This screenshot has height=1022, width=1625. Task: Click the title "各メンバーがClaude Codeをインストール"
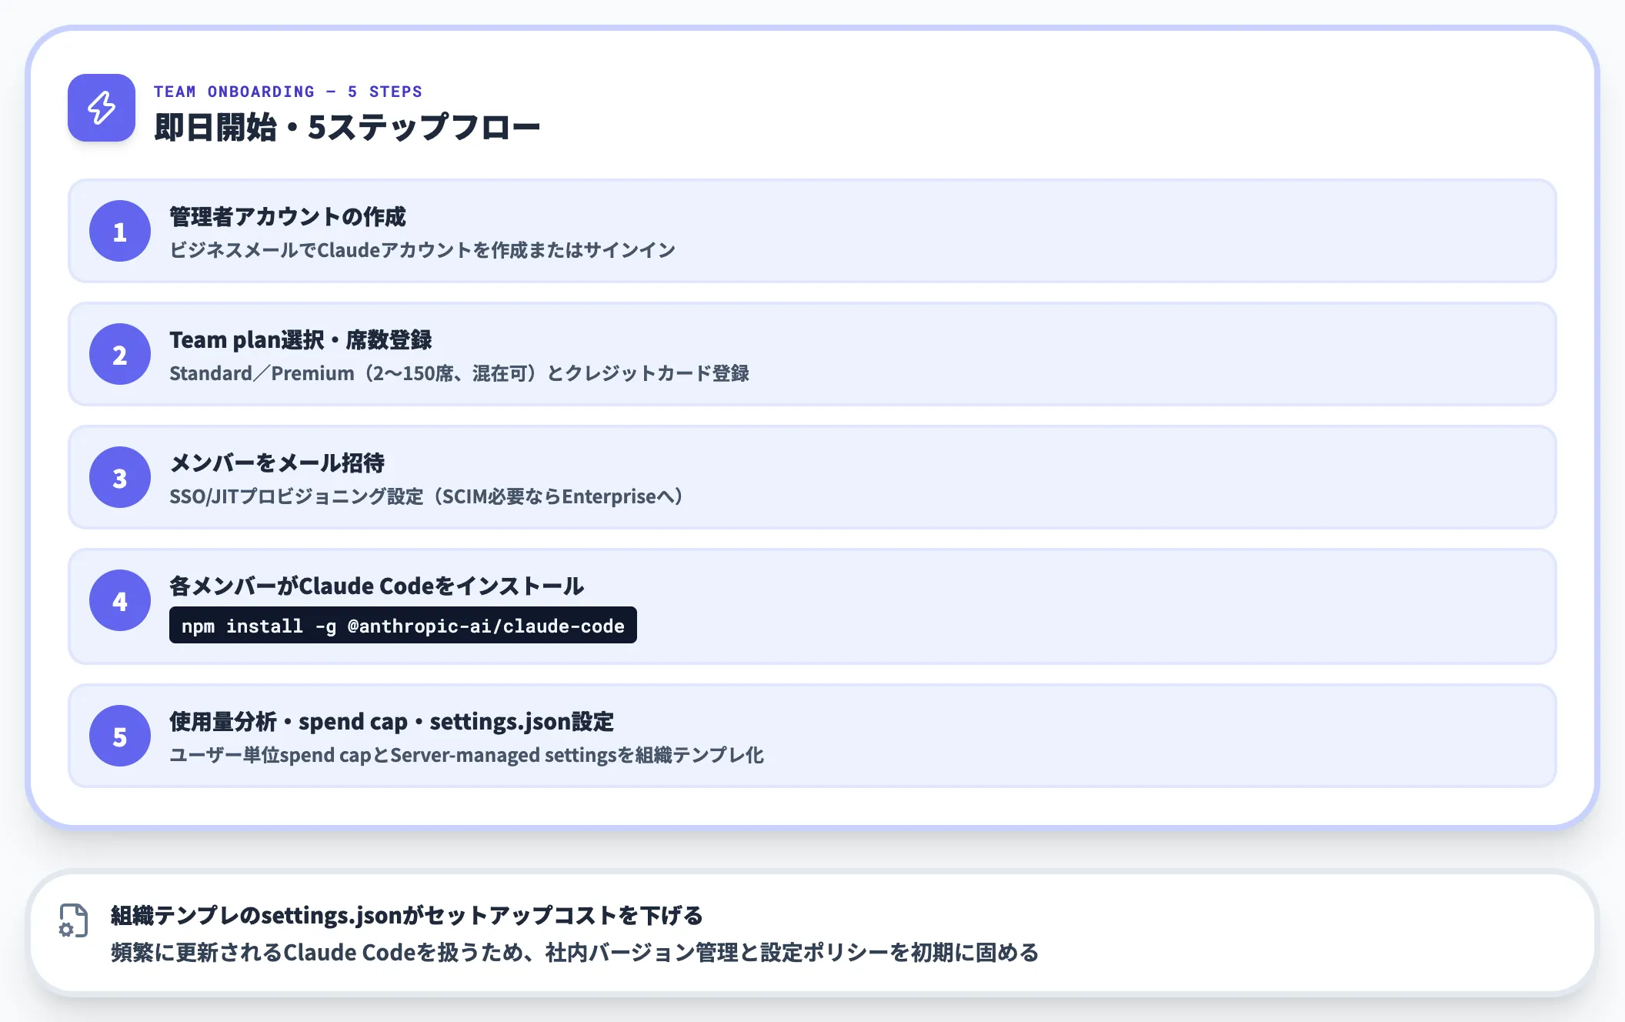pyautogui.click(x=377, y=586)
